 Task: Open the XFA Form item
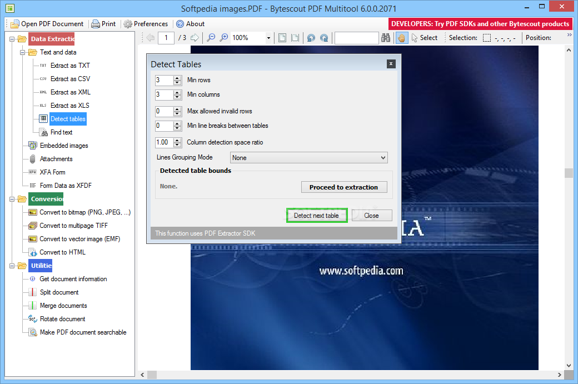tap(52, 172)
